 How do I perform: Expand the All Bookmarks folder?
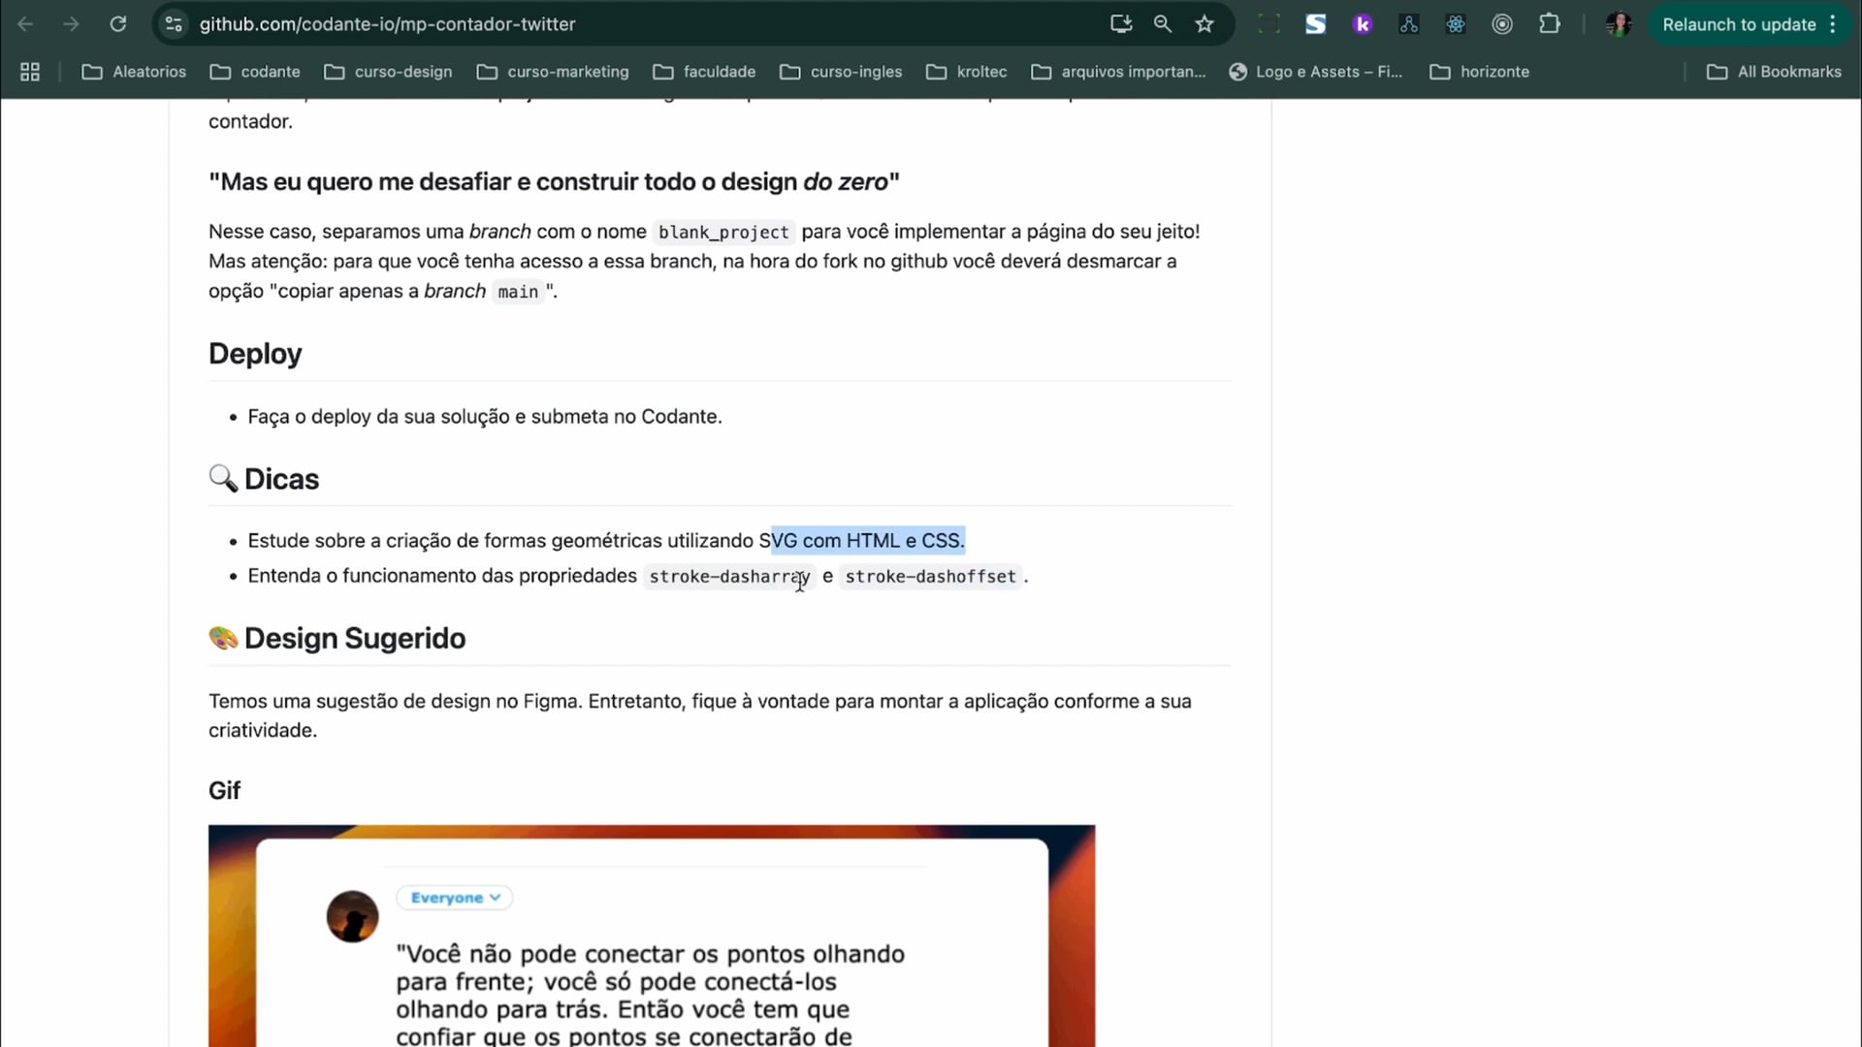coord(1774,72)
